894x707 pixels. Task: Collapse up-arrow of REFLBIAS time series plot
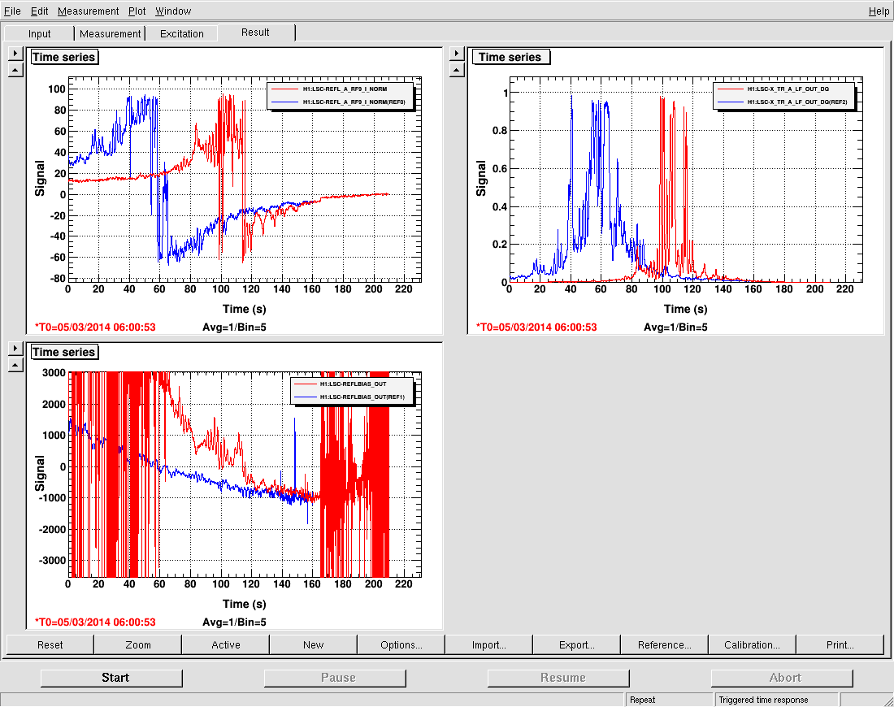pos(15,365)
